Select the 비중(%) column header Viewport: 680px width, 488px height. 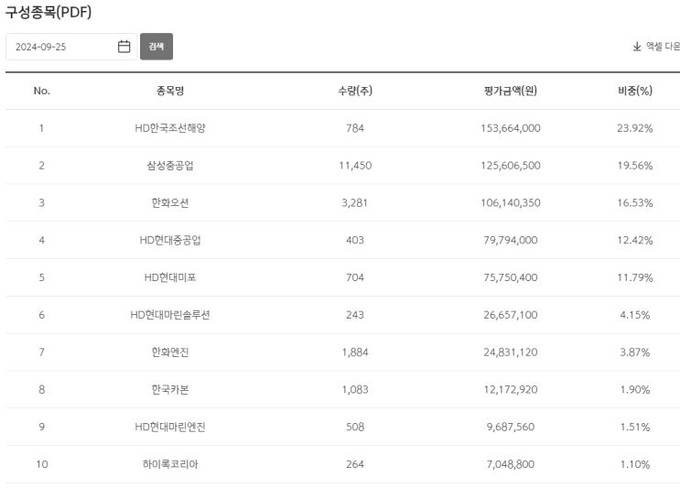click(634, 91)
